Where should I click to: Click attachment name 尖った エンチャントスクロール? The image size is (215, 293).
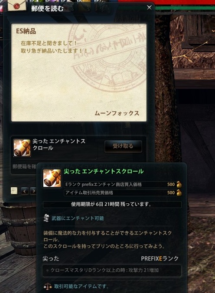59,145
